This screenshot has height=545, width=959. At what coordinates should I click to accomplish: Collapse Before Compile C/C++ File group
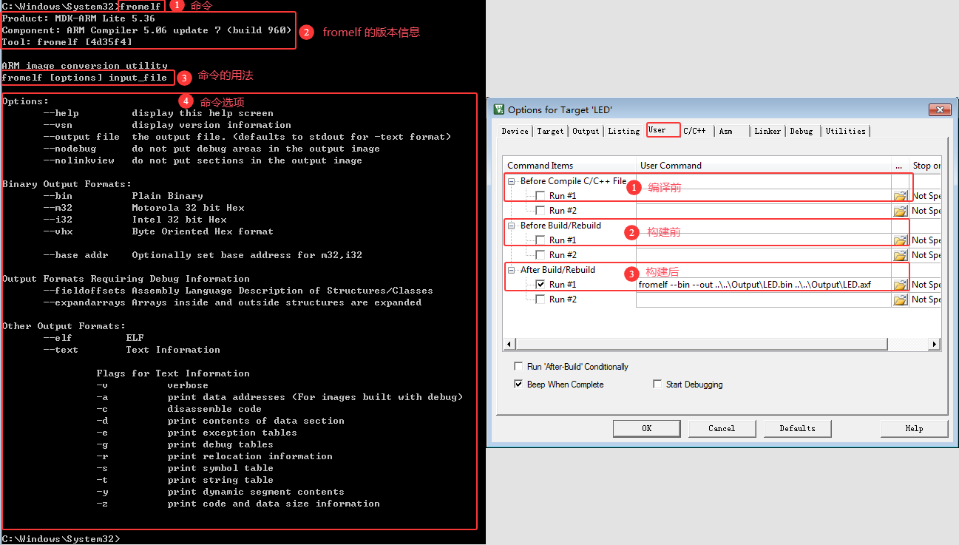[x=512, y=181]
